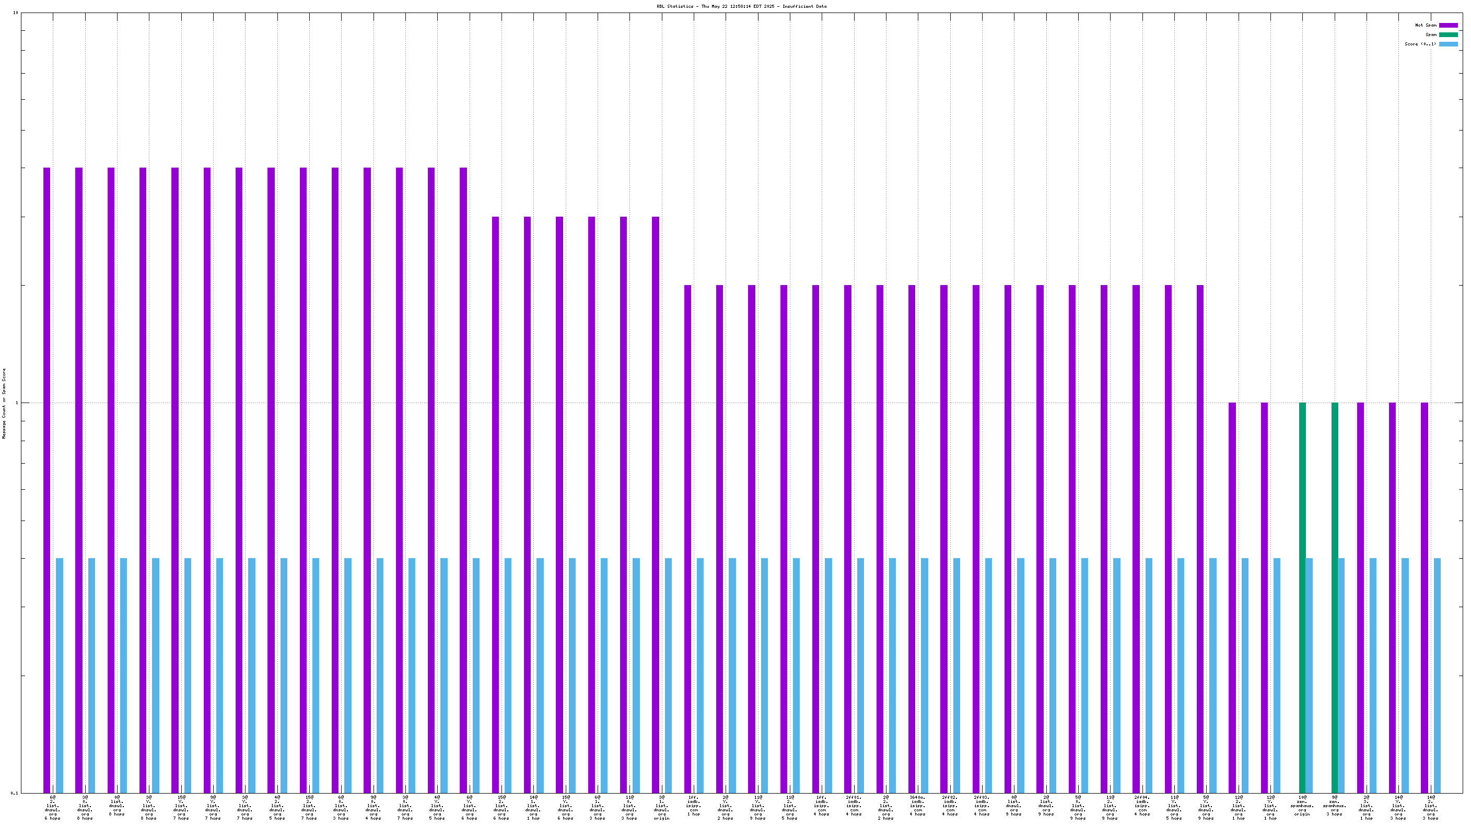
Task: Click the y-axis tick label 0.1
Action: (x=14, y=793)
